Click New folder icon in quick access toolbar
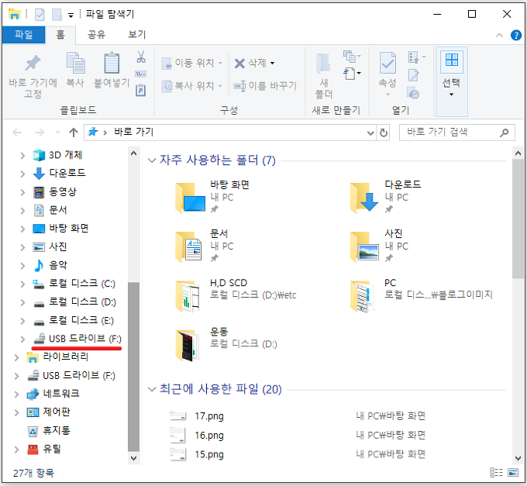Viewport: 527px width, 486px height. pos(57,15)
